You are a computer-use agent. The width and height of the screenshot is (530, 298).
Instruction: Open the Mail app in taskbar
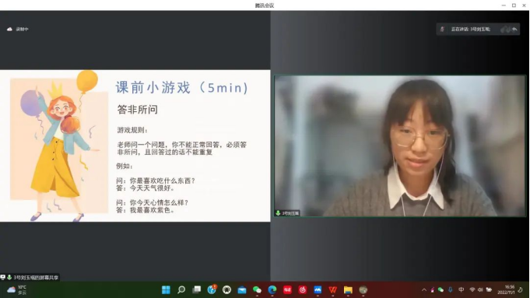242,290
